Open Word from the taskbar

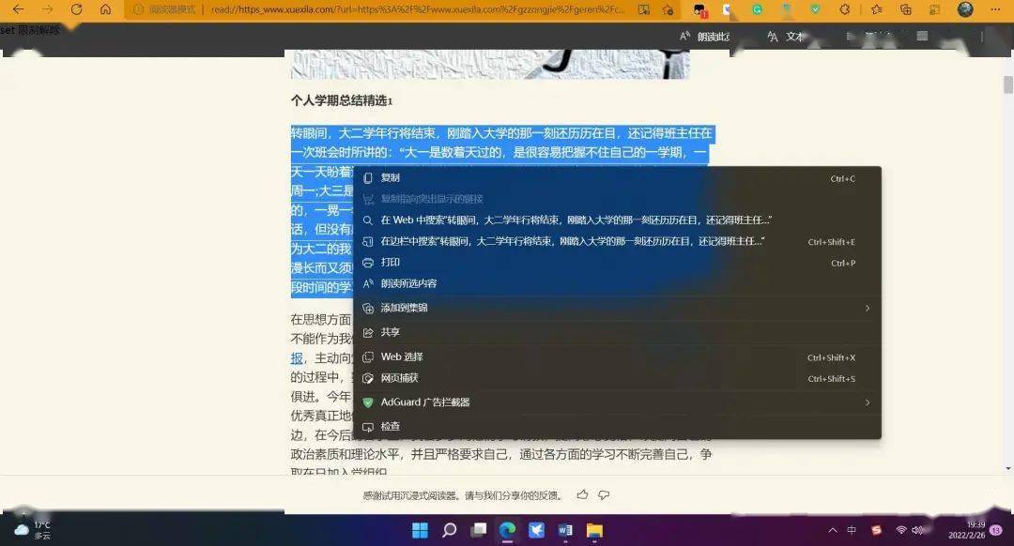pos(565,530)
